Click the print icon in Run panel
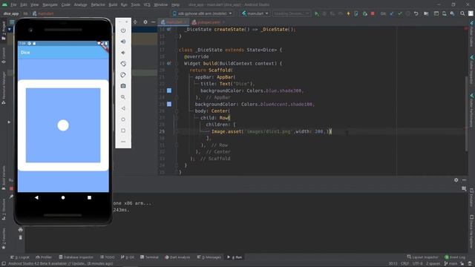Screen dimensions: 475x267 [x=20, y=230]
